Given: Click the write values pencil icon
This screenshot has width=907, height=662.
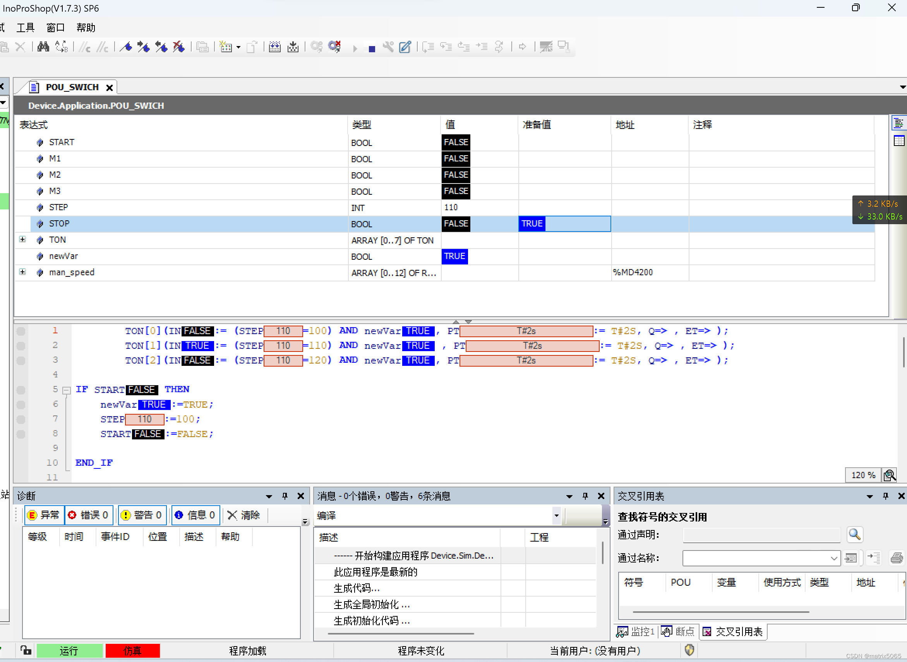Looking at the screenshot, I should coord(405,47).
